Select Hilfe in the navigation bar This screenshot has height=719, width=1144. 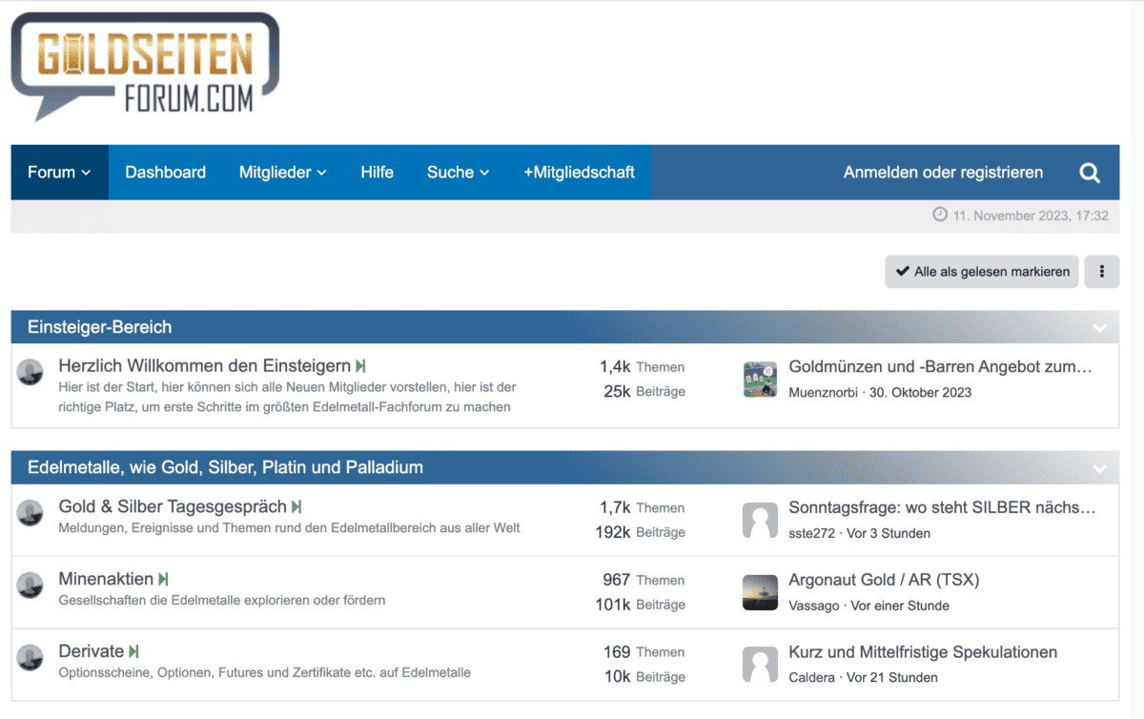[377, 173]
